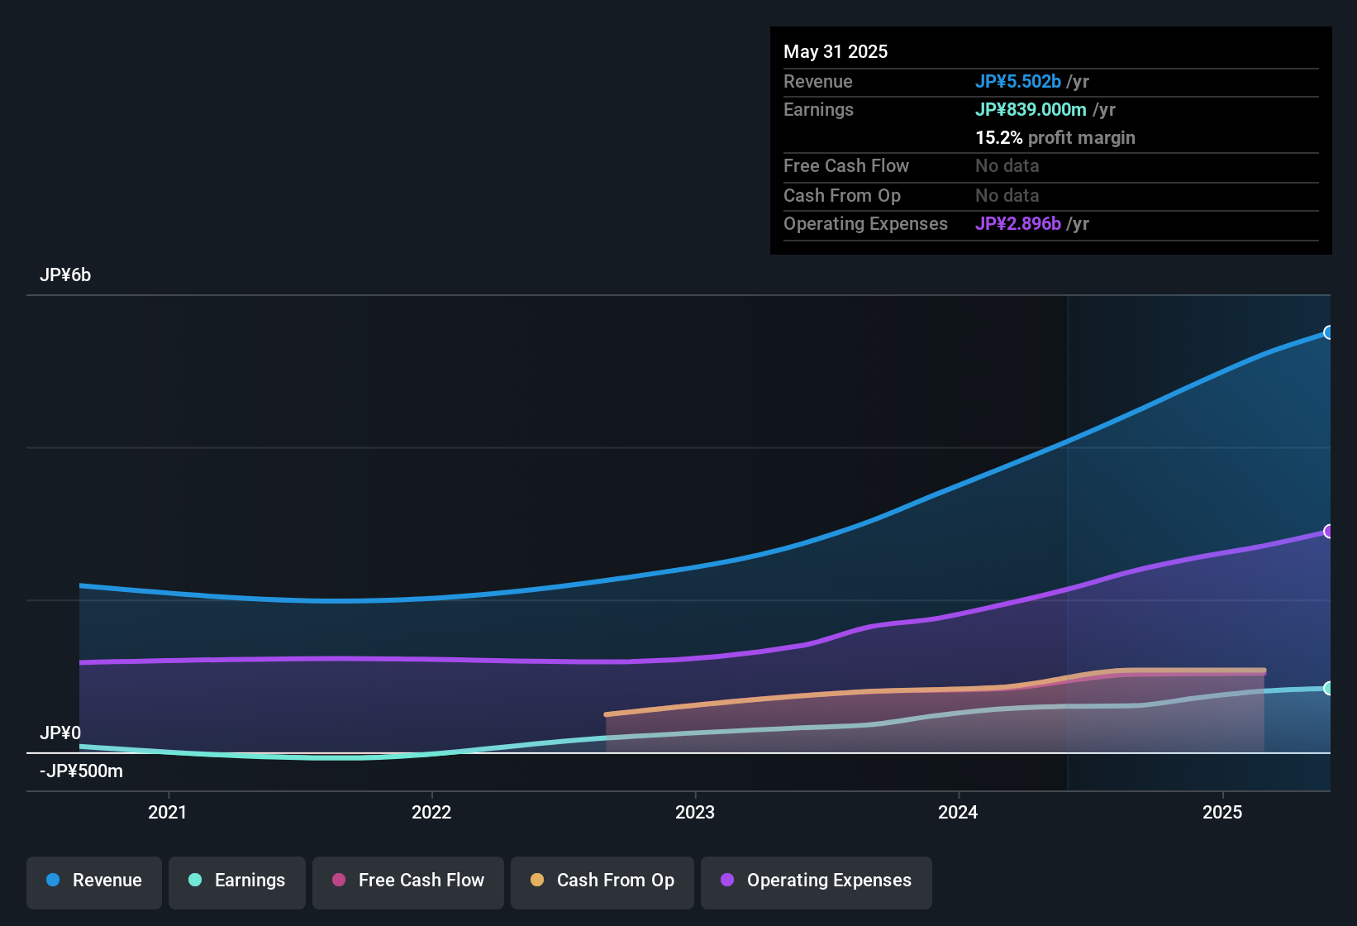Screen dimensions: 1357x926
Task: Click the purple Operating Expenses legend dot
Action: coord(727,880)
